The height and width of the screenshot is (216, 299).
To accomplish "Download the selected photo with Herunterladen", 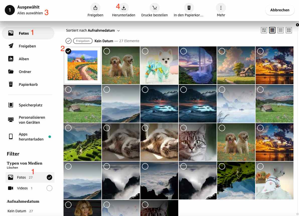I will (124, 10).
